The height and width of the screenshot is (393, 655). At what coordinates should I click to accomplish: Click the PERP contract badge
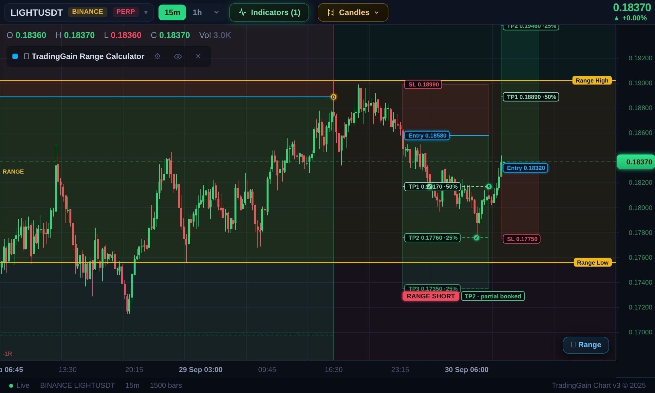pyautogui.click(x=125, y=12)
